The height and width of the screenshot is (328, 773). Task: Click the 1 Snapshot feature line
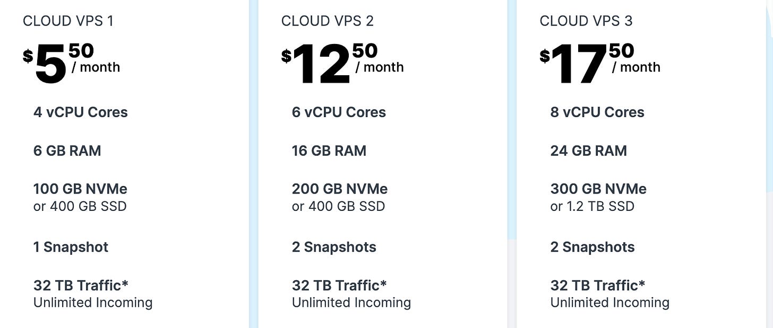click(71, 247)
